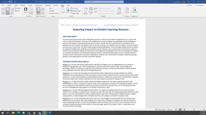Viewport: 206px width, 115px height.
Task: Click the Share button
Action: [190, 5]
